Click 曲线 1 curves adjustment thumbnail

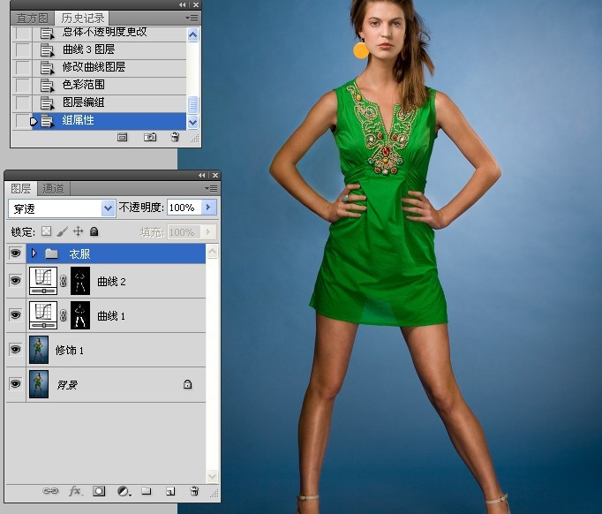(43, 315)
